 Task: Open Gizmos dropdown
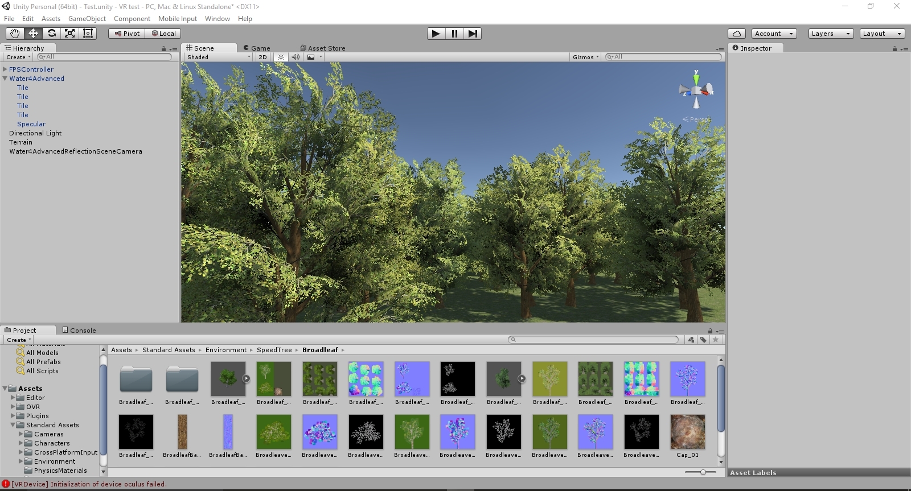(x=586, y=57)
